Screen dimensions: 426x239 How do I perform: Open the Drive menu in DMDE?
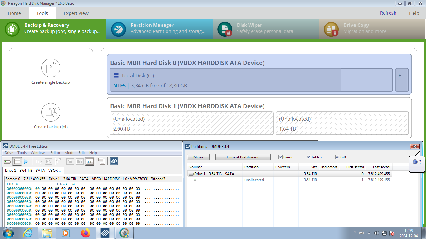click(x=9, y=153)
